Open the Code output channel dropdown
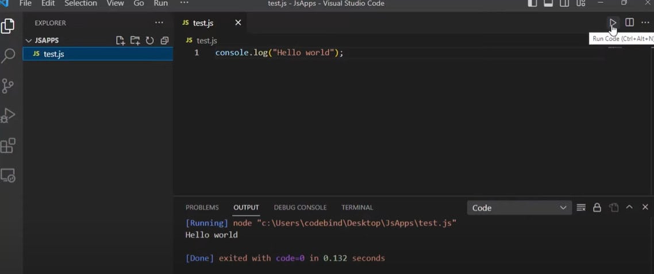Screen dimensions: 654x274 point(519,208)
